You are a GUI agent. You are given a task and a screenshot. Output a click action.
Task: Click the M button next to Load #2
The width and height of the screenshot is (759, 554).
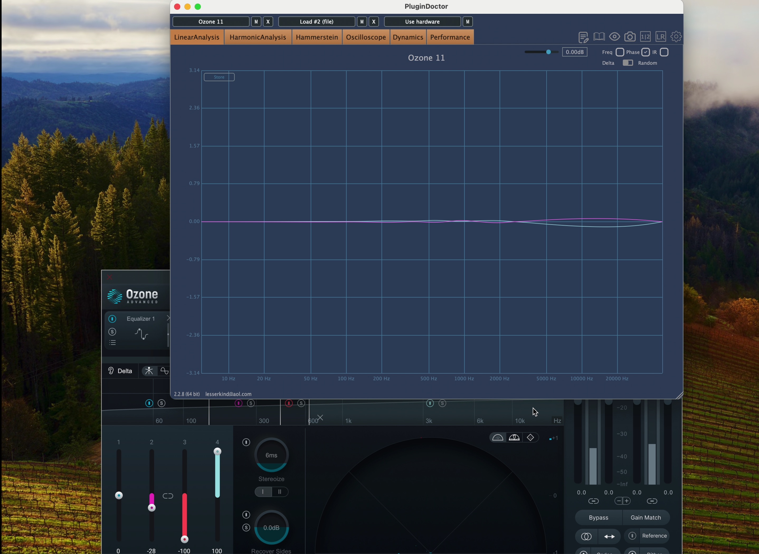coord(362,21)
